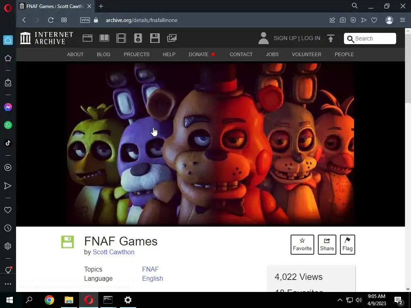Open File Explorer from taskbar
The image size is (411, 308).
point(69,300)
